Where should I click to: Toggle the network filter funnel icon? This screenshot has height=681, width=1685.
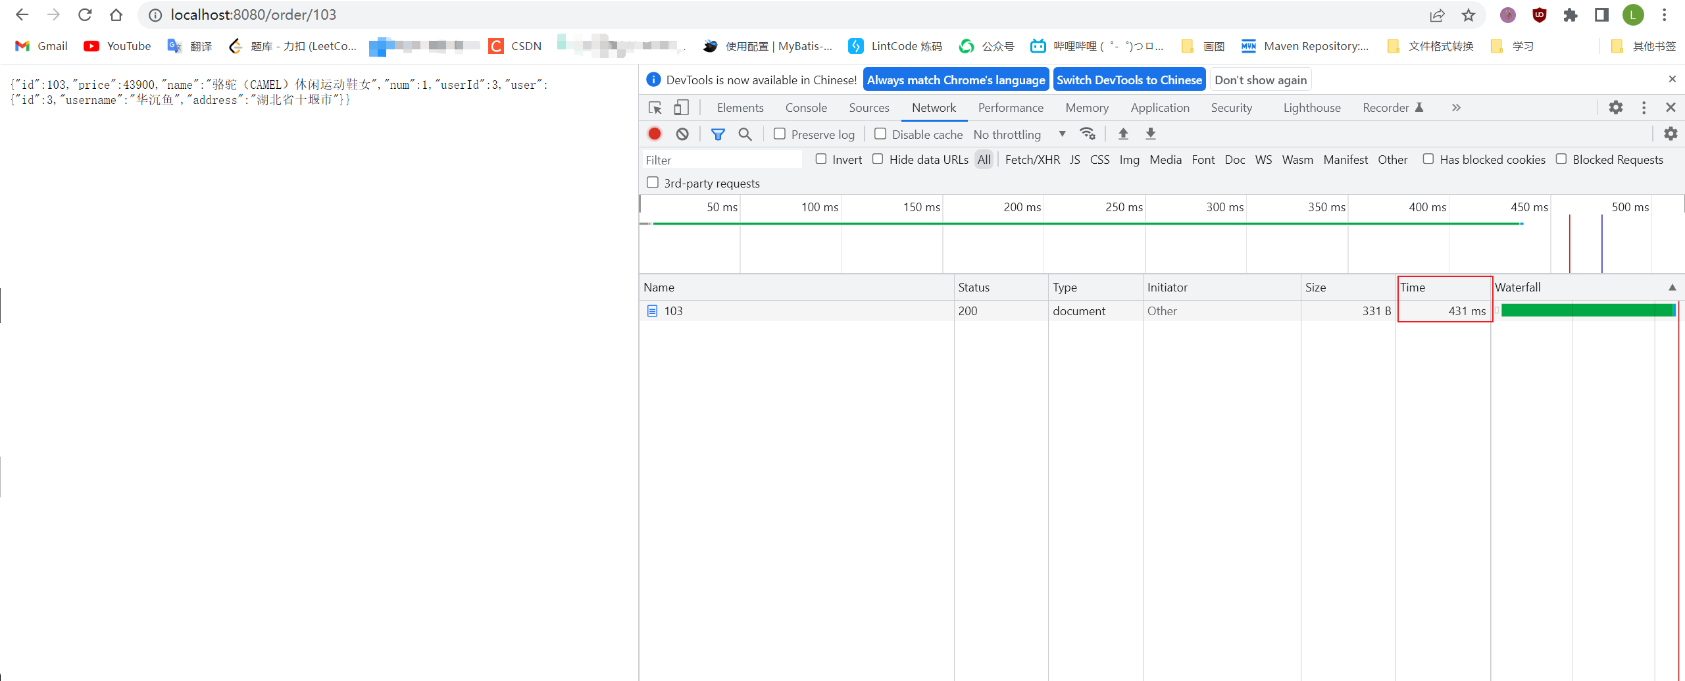(x=718, y=134)
